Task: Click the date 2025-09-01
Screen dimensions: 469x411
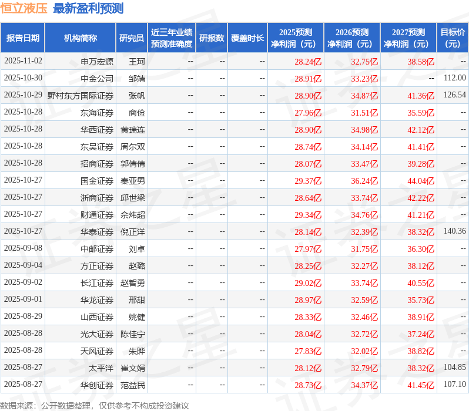Action: (23, 299)
